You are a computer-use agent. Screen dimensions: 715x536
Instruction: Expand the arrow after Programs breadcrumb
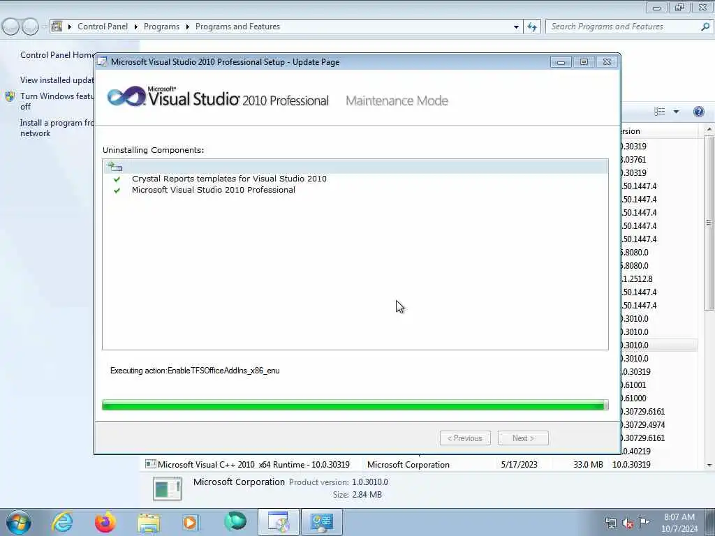[187, 27]
